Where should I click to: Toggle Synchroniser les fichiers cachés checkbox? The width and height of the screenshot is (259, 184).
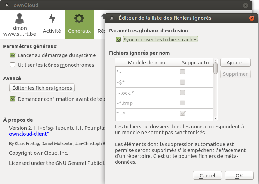click(119, 40)
